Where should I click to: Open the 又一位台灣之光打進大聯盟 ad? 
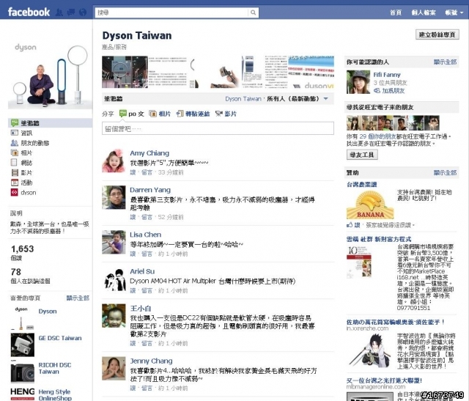tap(384, 380)
